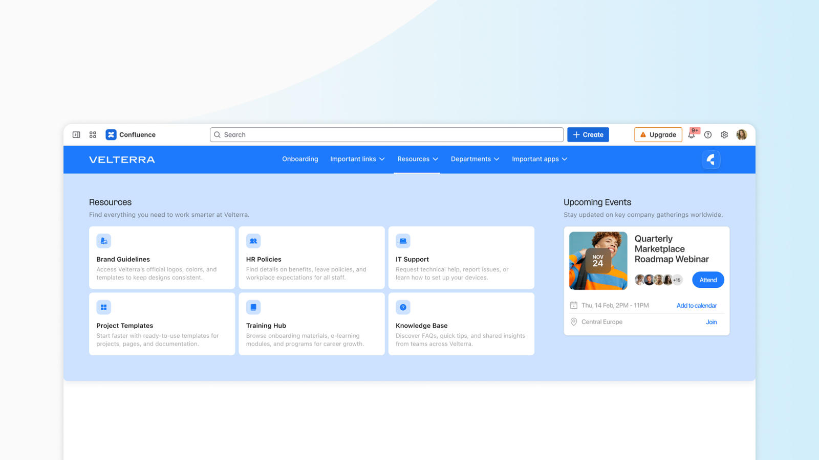Click the calendar icon beside event date

(574, 306)
